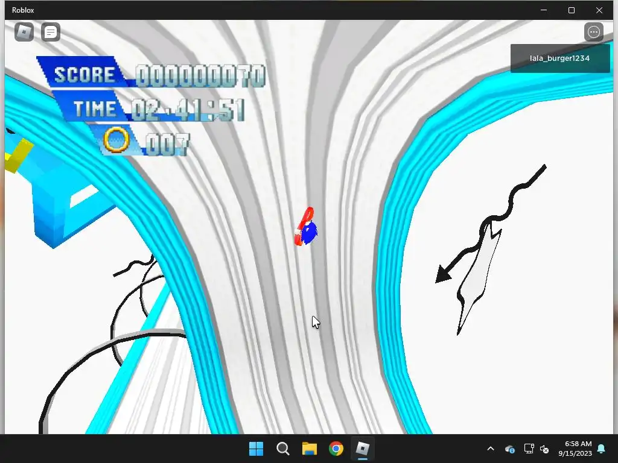Image resolution: width=618 pixels, height=463 pixels.
Task: Open the Roblox menu icon
Action: point(24,32)
